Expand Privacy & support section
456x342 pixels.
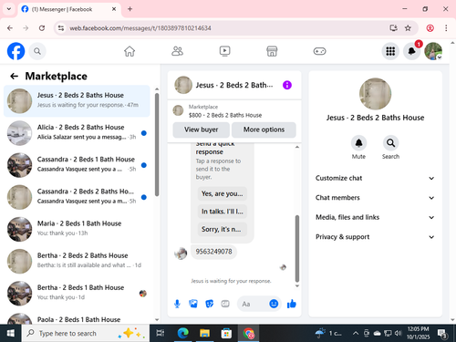click(x=375, y=237)
